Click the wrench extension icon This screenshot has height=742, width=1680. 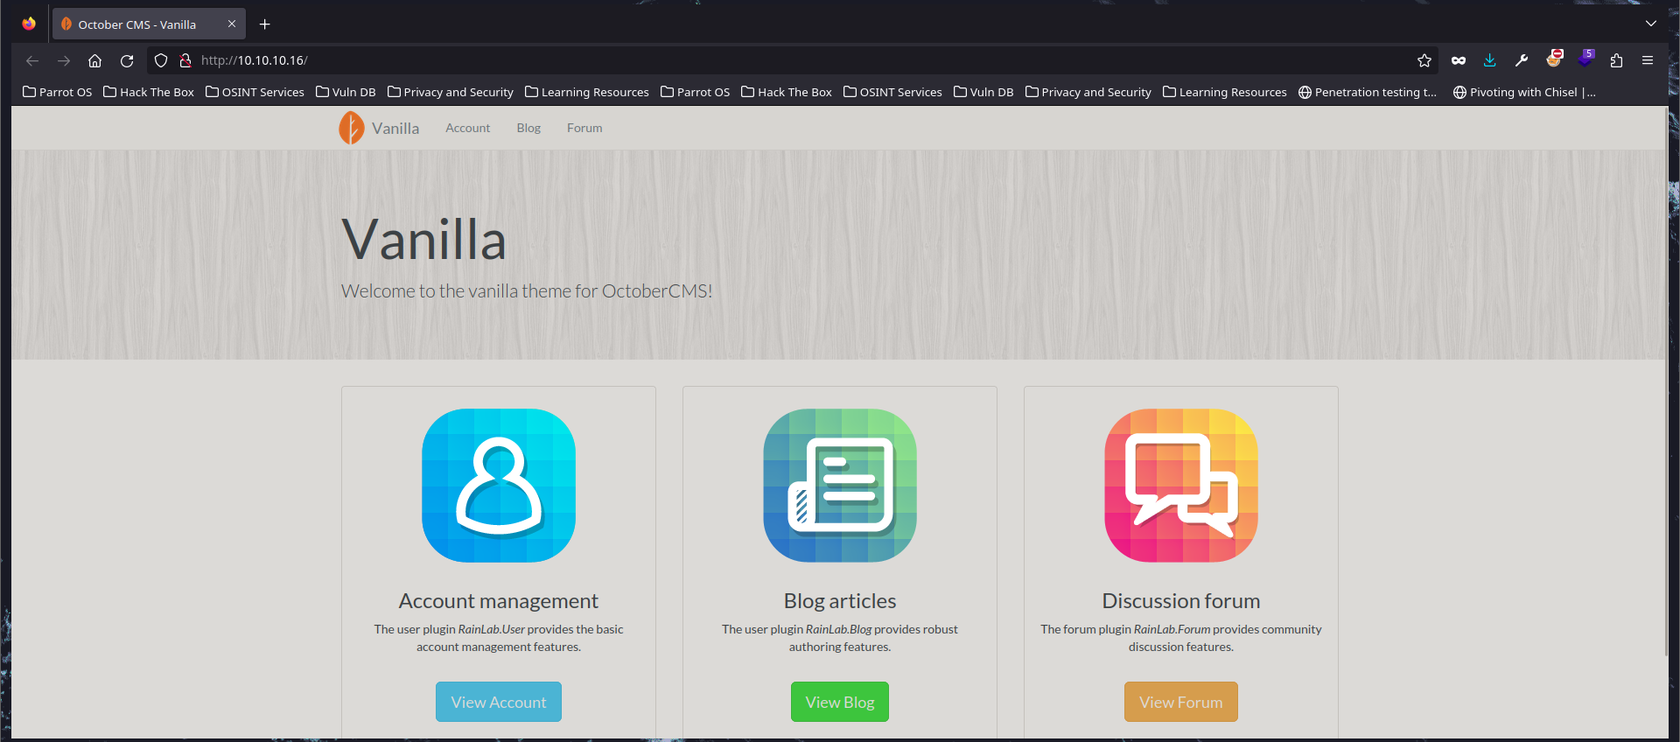pos(1522,60)
